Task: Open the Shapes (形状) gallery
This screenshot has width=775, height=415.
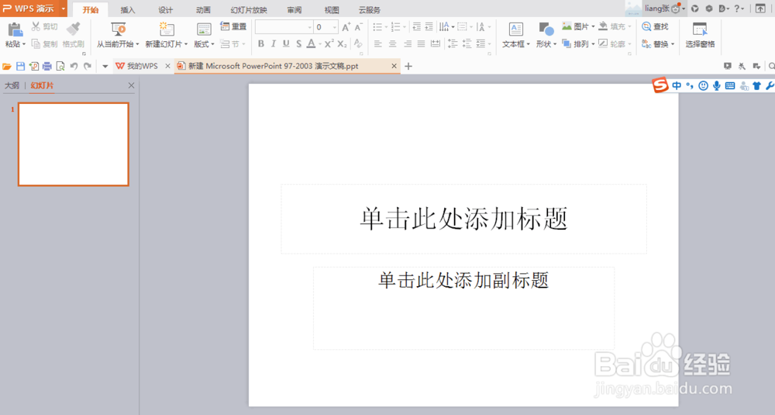Action: pyautogui.click(x=546, y=35)
